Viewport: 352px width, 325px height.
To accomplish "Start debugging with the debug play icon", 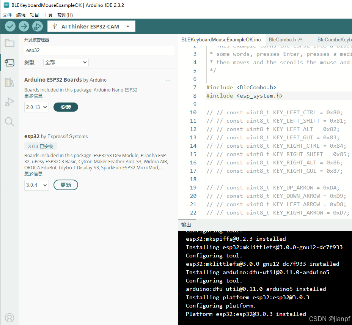I will 38,26.
